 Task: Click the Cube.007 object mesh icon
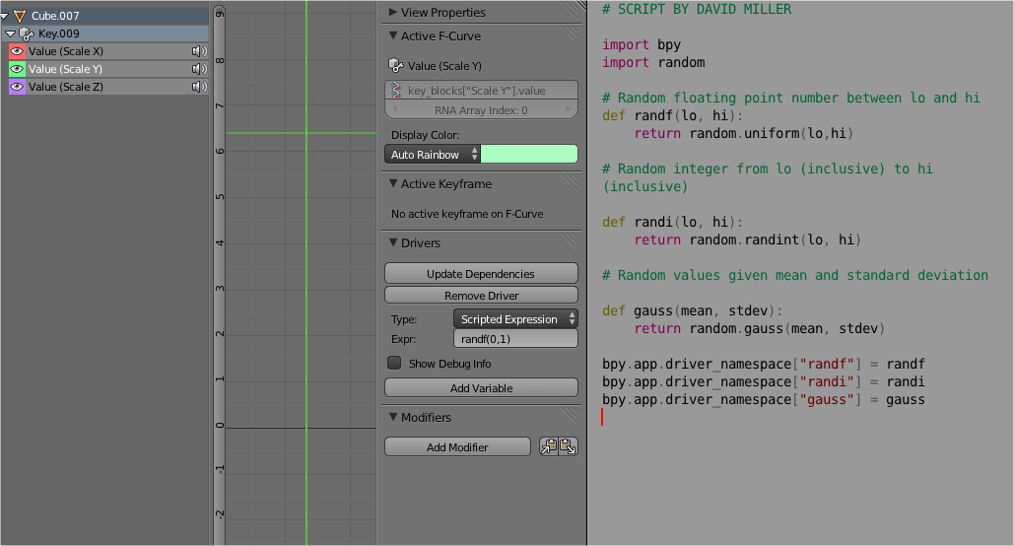20,16
